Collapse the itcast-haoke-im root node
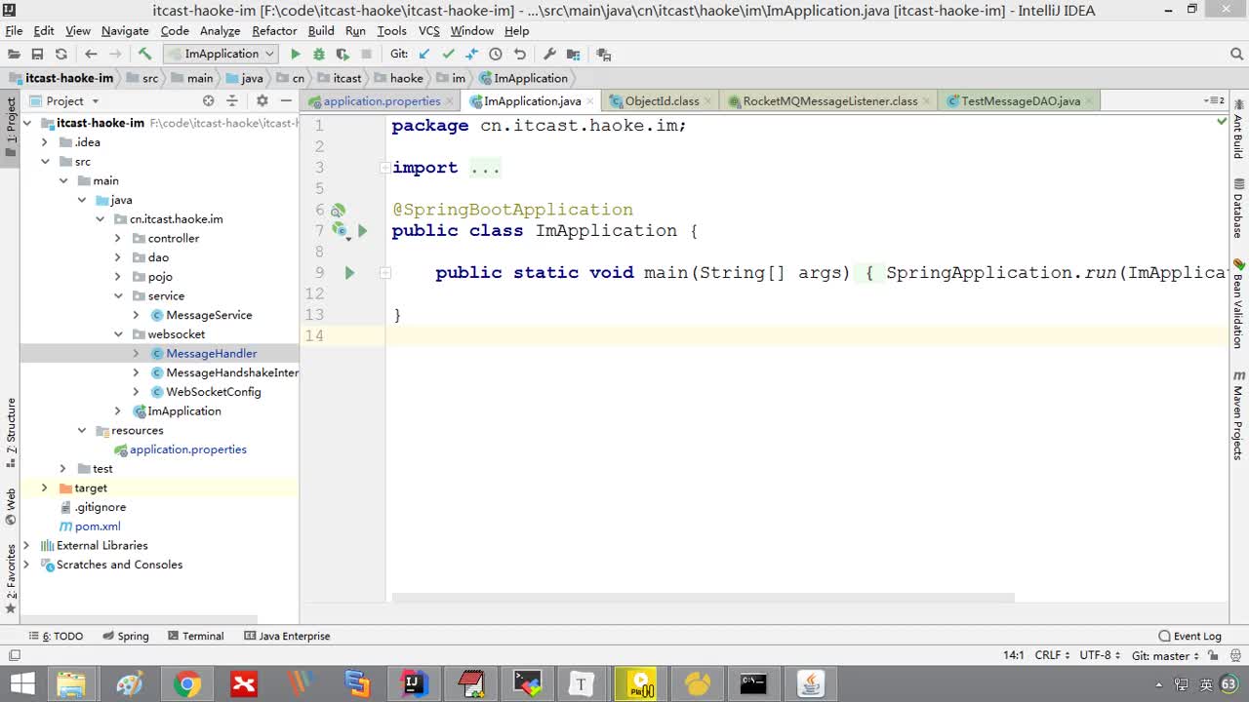 point(26,123)
